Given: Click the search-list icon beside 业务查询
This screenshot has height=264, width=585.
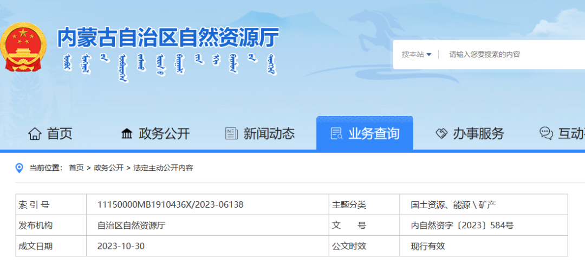Looking at the screenshot, I should coord(337,134).
